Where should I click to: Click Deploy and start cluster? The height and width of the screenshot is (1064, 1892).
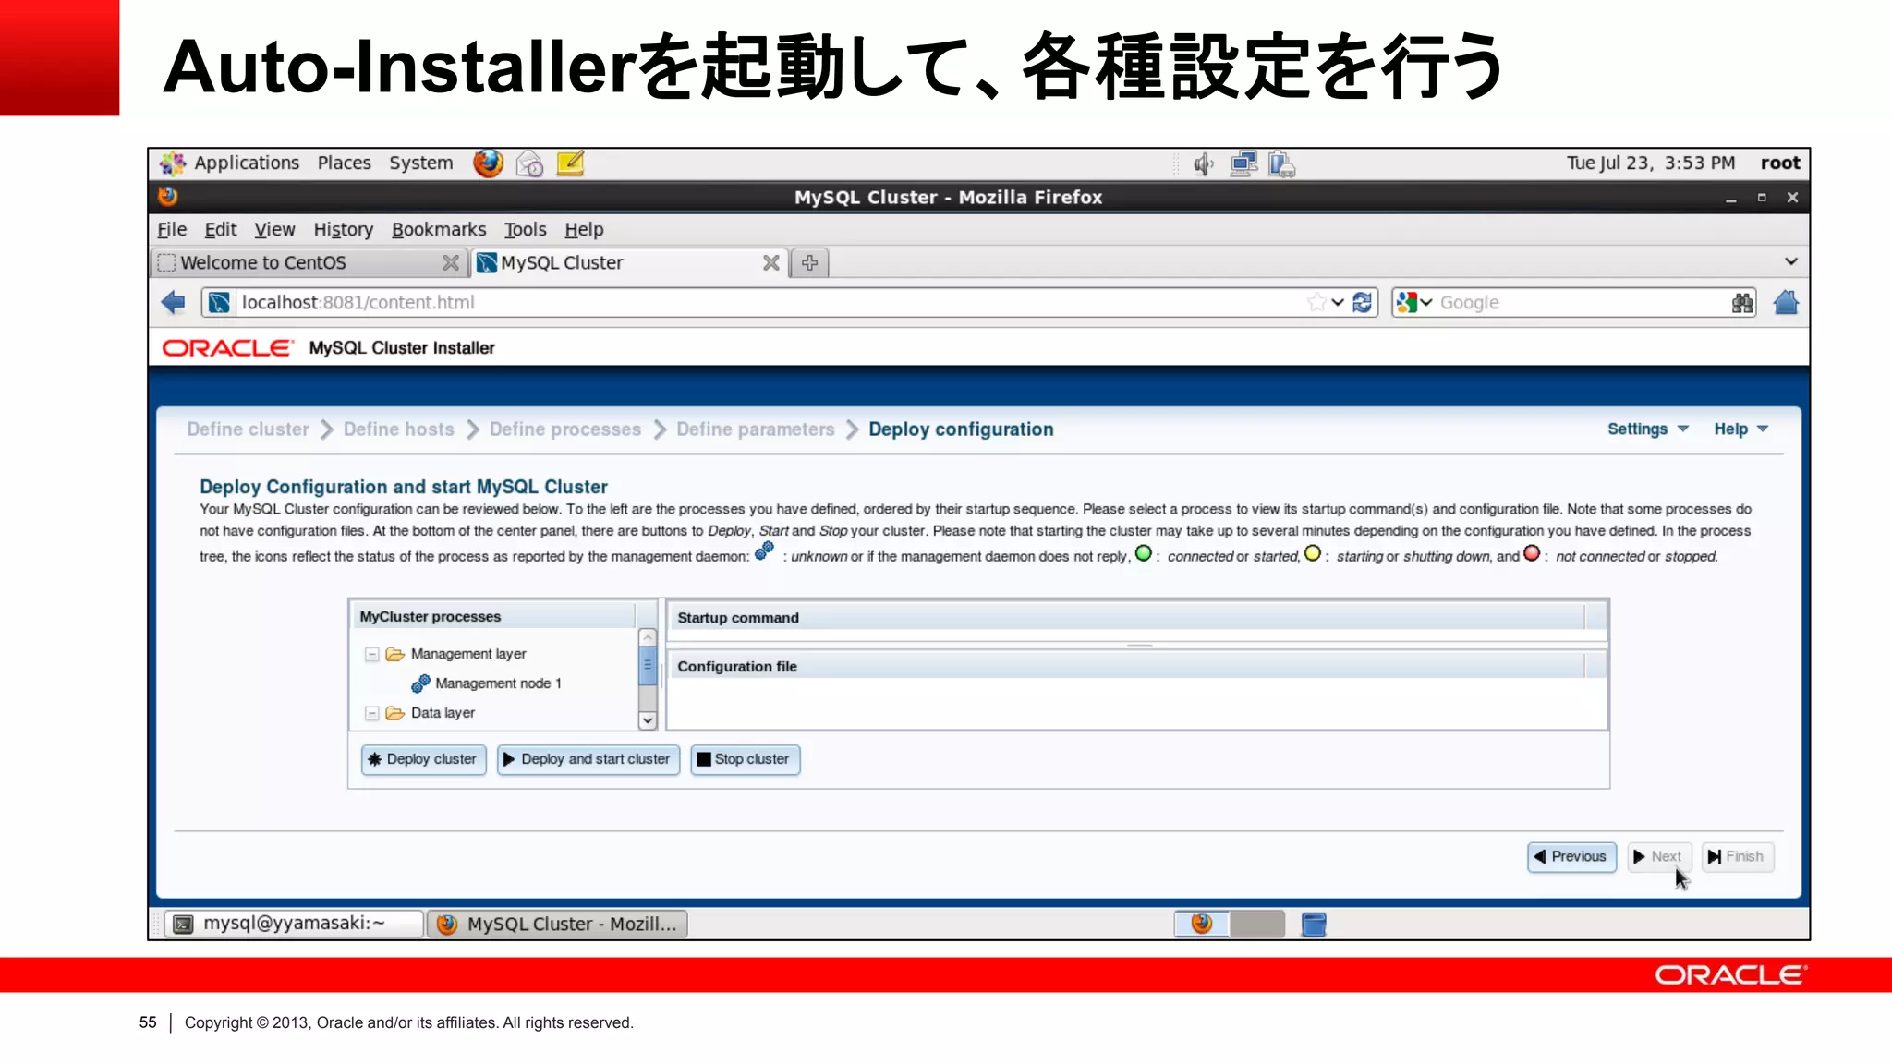coord(588,759)
